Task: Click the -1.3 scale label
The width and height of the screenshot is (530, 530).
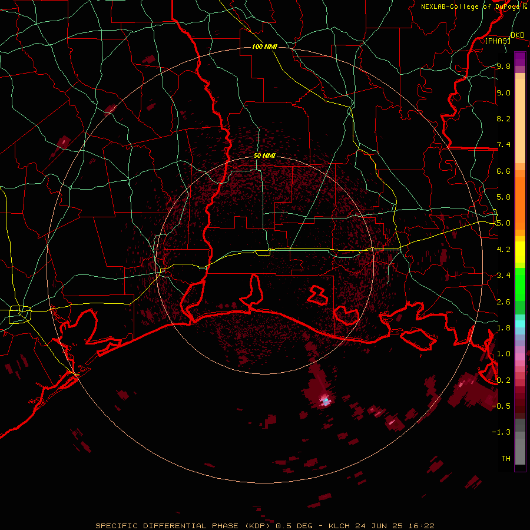Action: (501, 432)
